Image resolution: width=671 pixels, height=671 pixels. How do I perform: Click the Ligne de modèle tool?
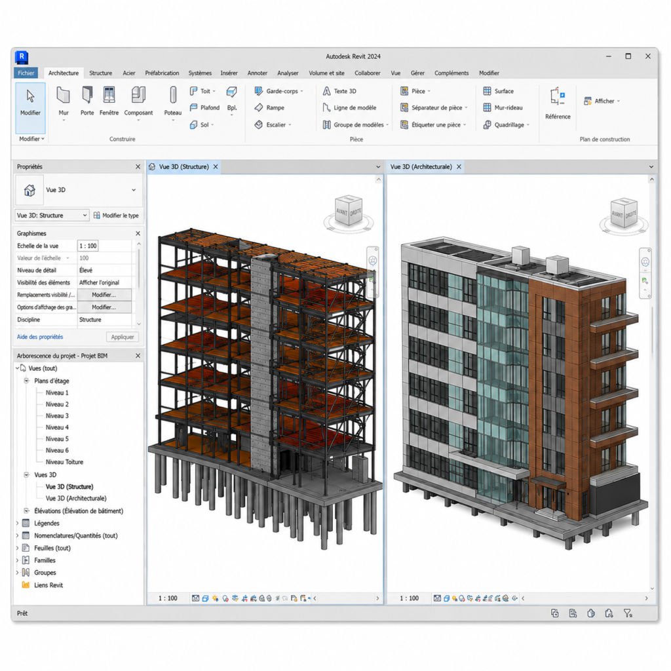pos(350,107)
